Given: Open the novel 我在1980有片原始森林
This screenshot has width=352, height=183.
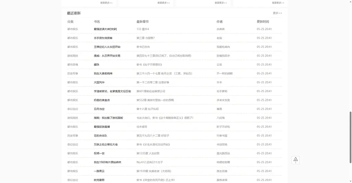Looking at the screenshot, I should [107, 162].
